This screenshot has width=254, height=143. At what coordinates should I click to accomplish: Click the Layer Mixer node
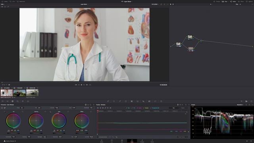tap(201, 41)
